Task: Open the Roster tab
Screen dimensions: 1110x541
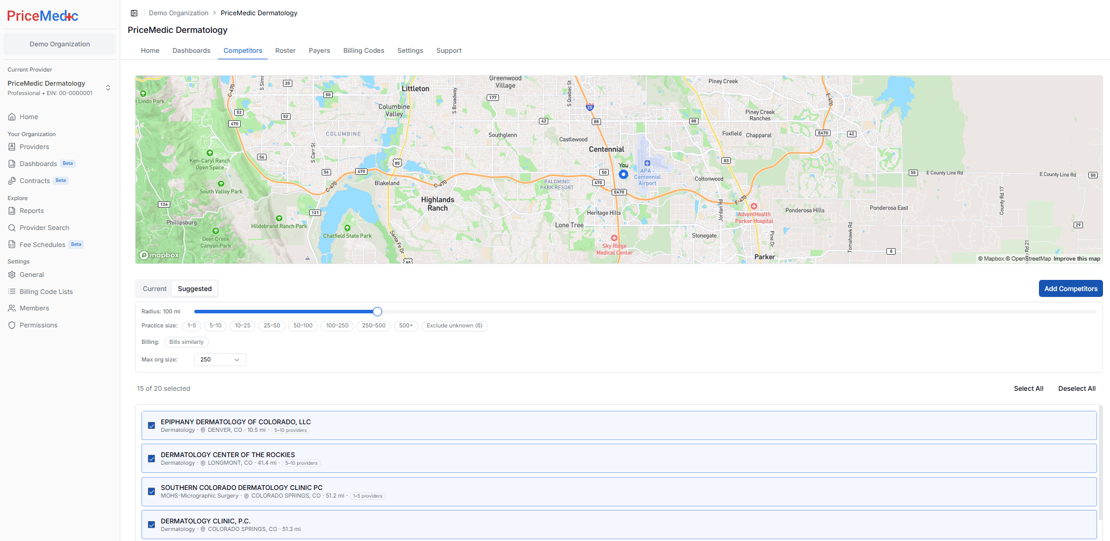Action: 285,50
